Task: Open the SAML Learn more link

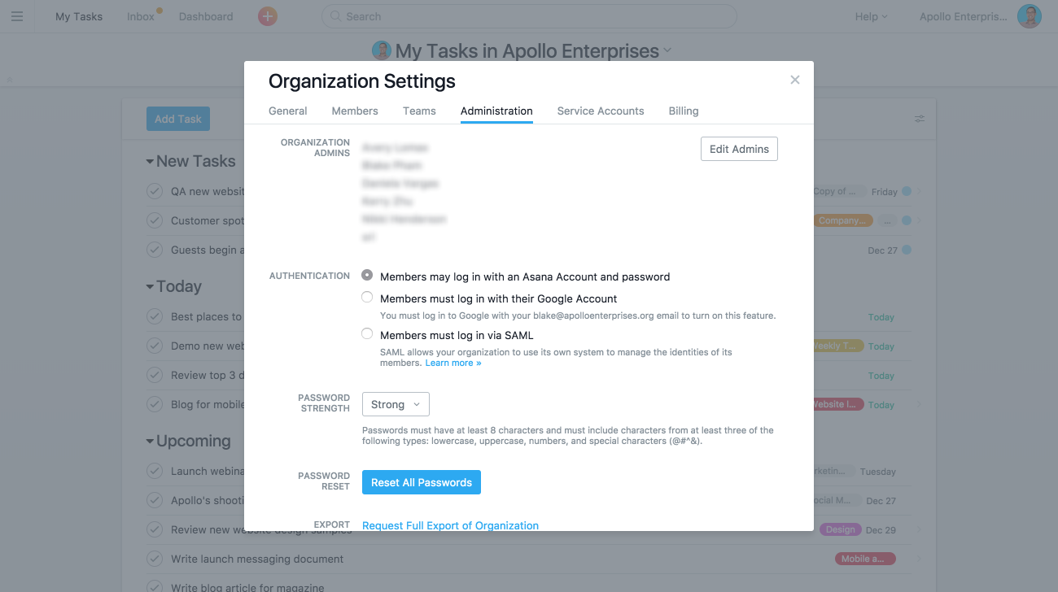Action: (x=453, y=363)
